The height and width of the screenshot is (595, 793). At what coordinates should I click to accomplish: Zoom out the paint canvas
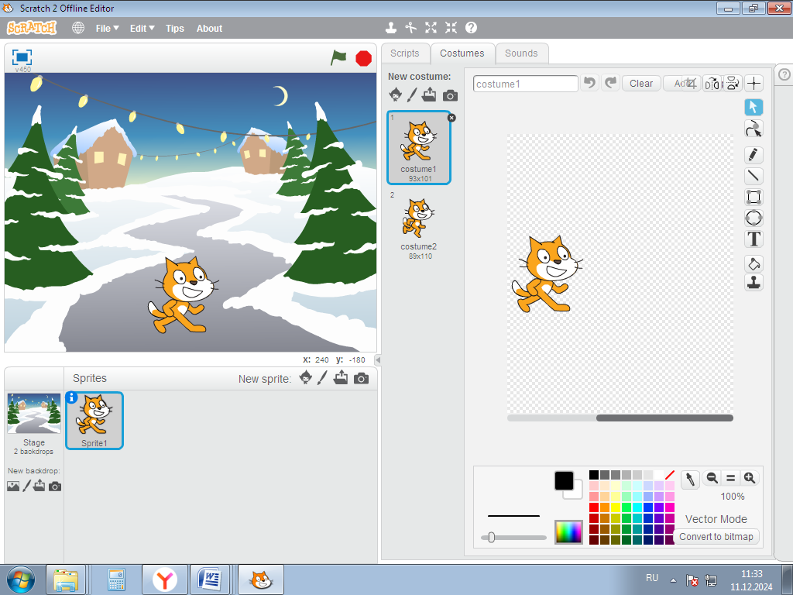tap(712, 477)
